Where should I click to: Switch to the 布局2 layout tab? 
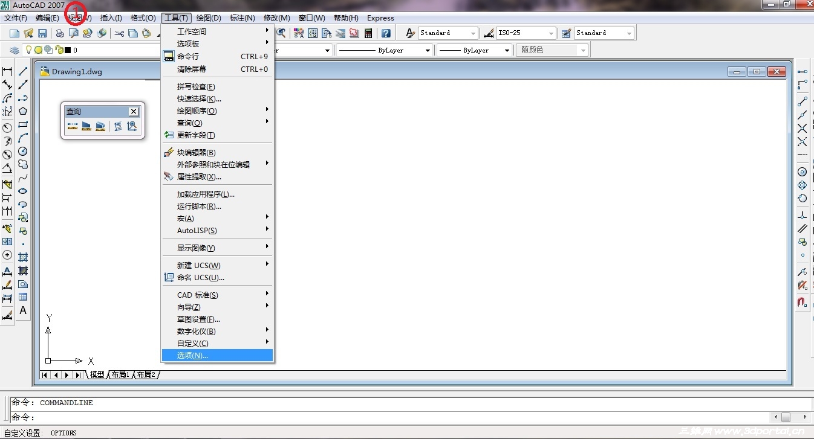(x=146, y=375)
